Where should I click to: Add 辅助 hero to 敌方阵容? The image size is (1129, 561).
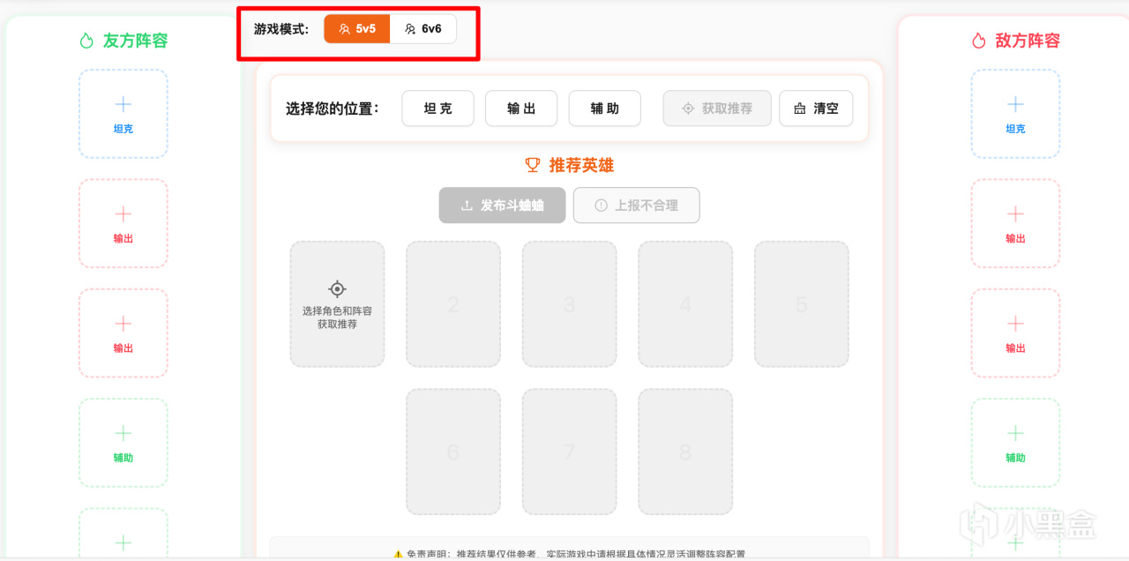1015,443
